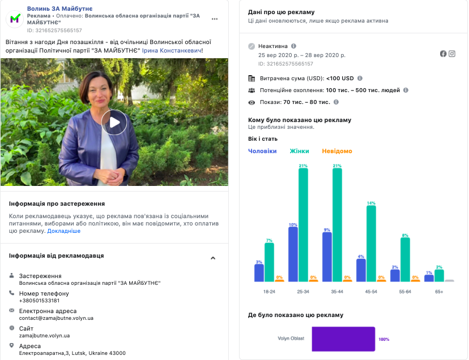Viewport: 469px width, 360px height.
Task: Show info tooltip next to Неактивна status
Action: (293, 46)
